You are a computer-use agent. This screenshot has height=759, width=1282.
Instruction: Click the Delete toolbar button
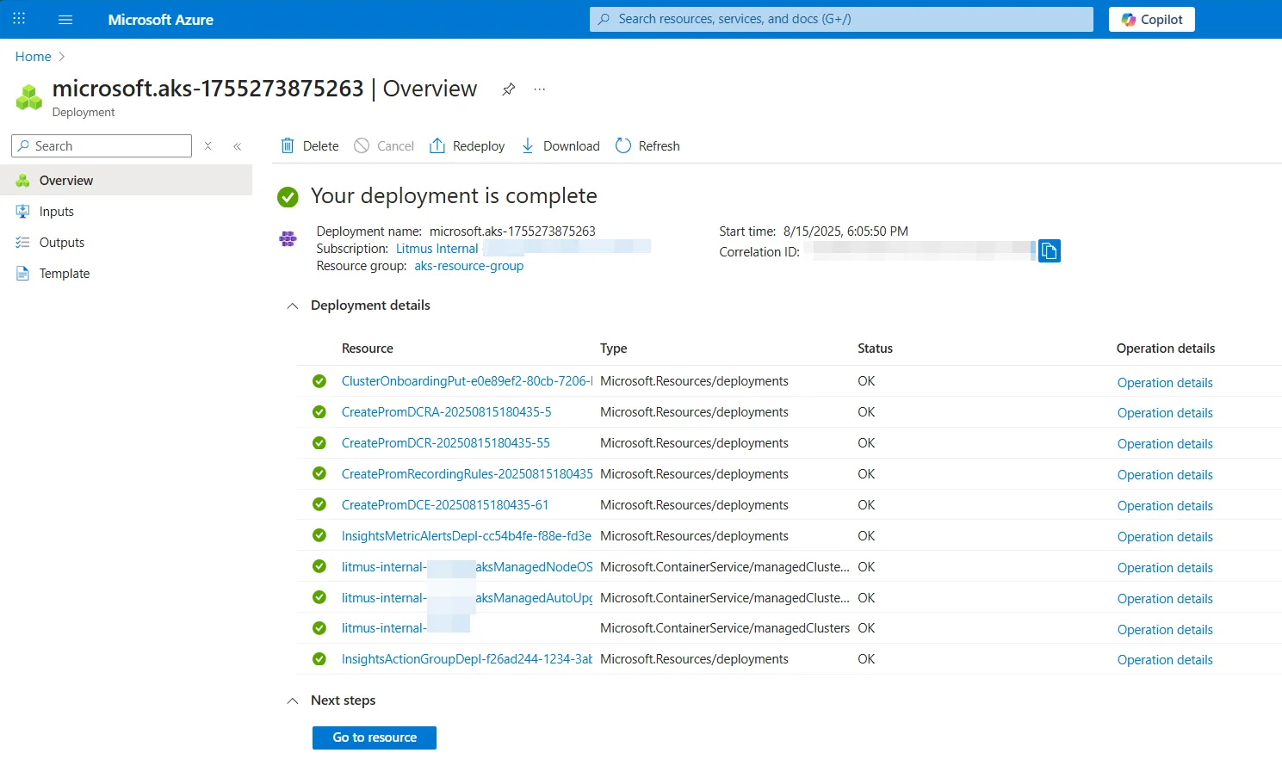click(x=310, y=146)
